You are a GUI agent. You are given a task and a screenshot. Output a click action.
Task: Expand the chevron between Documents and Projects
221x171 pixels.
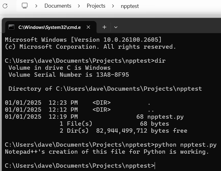click(79, 6)
